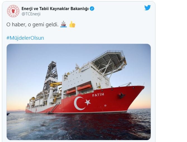The height and width of the screenshot is (142, 187).
Task: Click the white crescent on the red hull
Action: coord(79,103)
